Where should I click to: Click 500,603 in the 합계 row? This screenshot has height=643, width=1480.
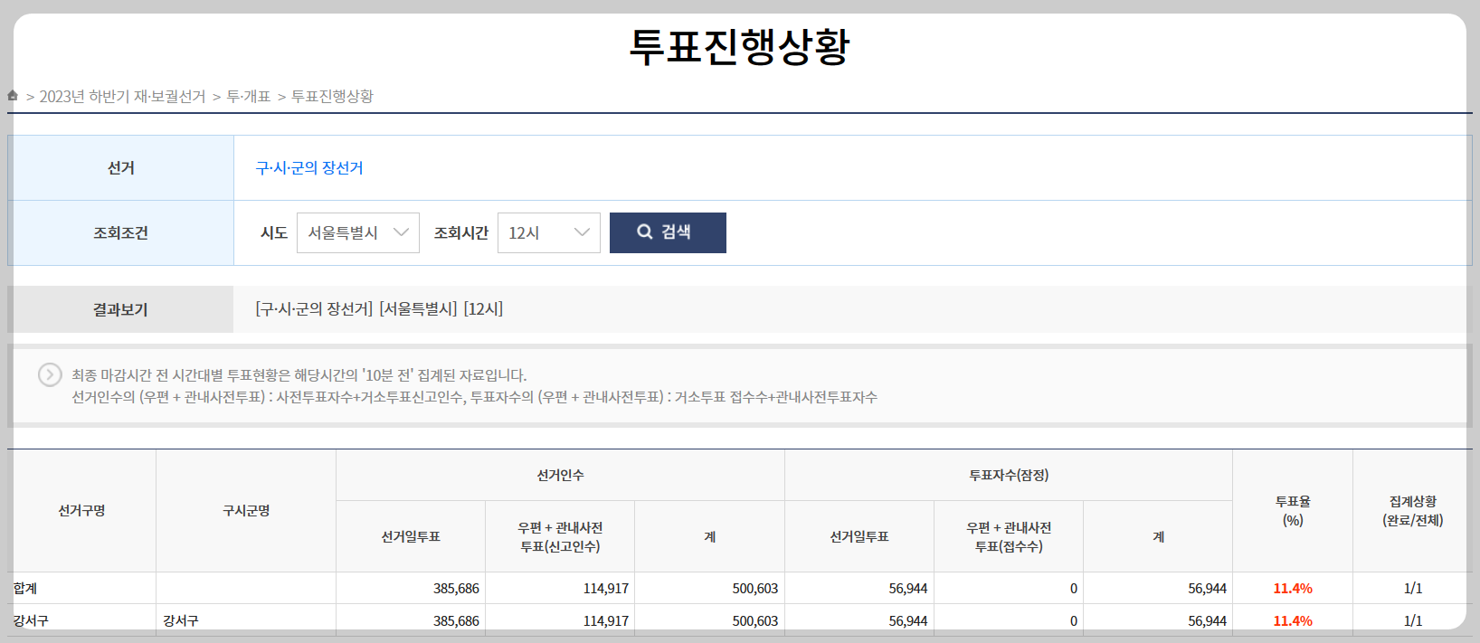[x=755, y=589]
